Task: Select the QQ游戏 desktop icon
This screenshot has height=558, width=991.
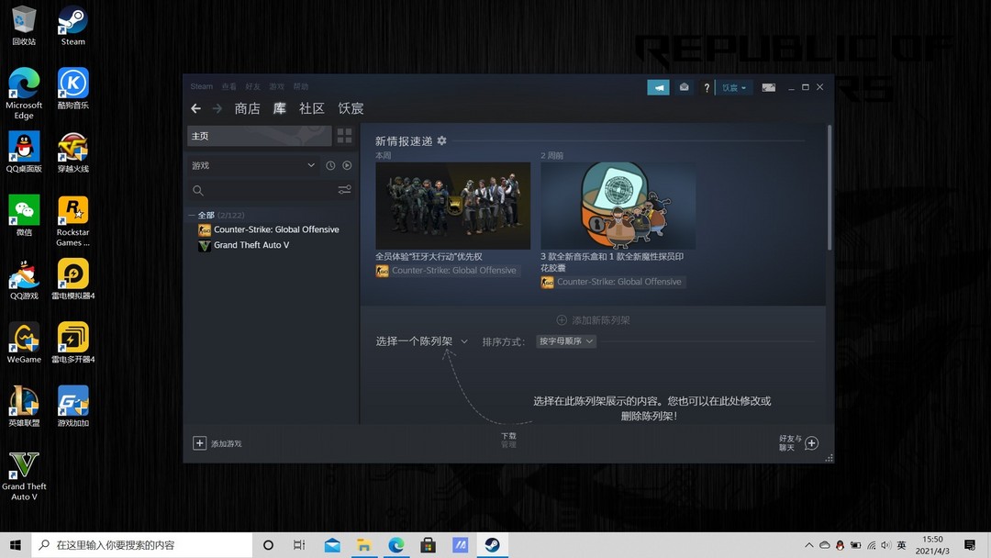Action: pos(24,279)
